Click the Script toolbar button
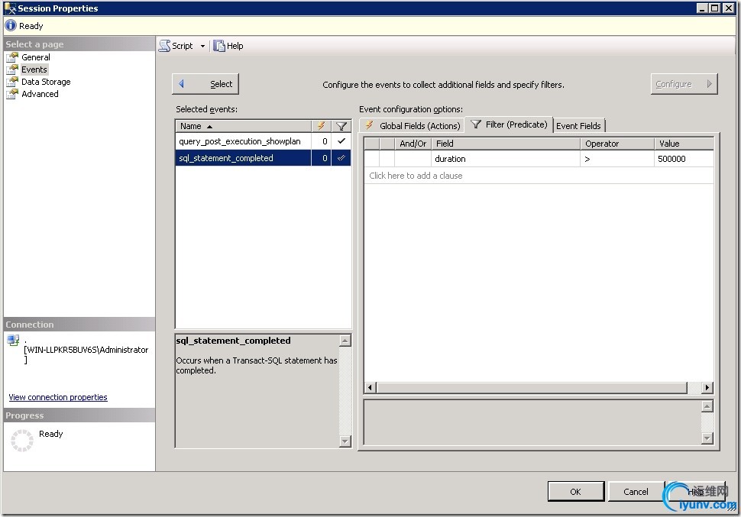741x517 pixels. [176, 46]
